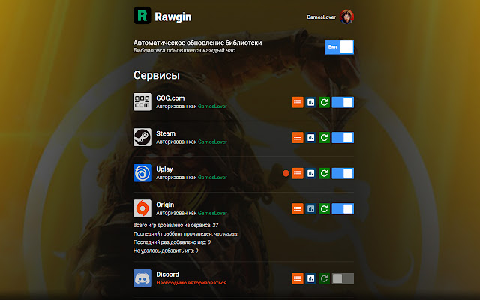Screen dimensions: 480x300
Task: Show Steam statistics chart icon
Action: tap(310, 138)
